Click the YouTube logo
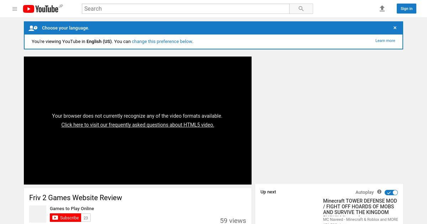427x224 pixels. [x=41, y=9]
